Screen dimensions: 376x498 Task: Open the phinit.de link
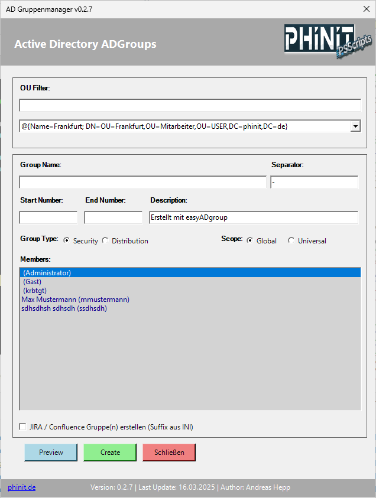coord(21,487)
